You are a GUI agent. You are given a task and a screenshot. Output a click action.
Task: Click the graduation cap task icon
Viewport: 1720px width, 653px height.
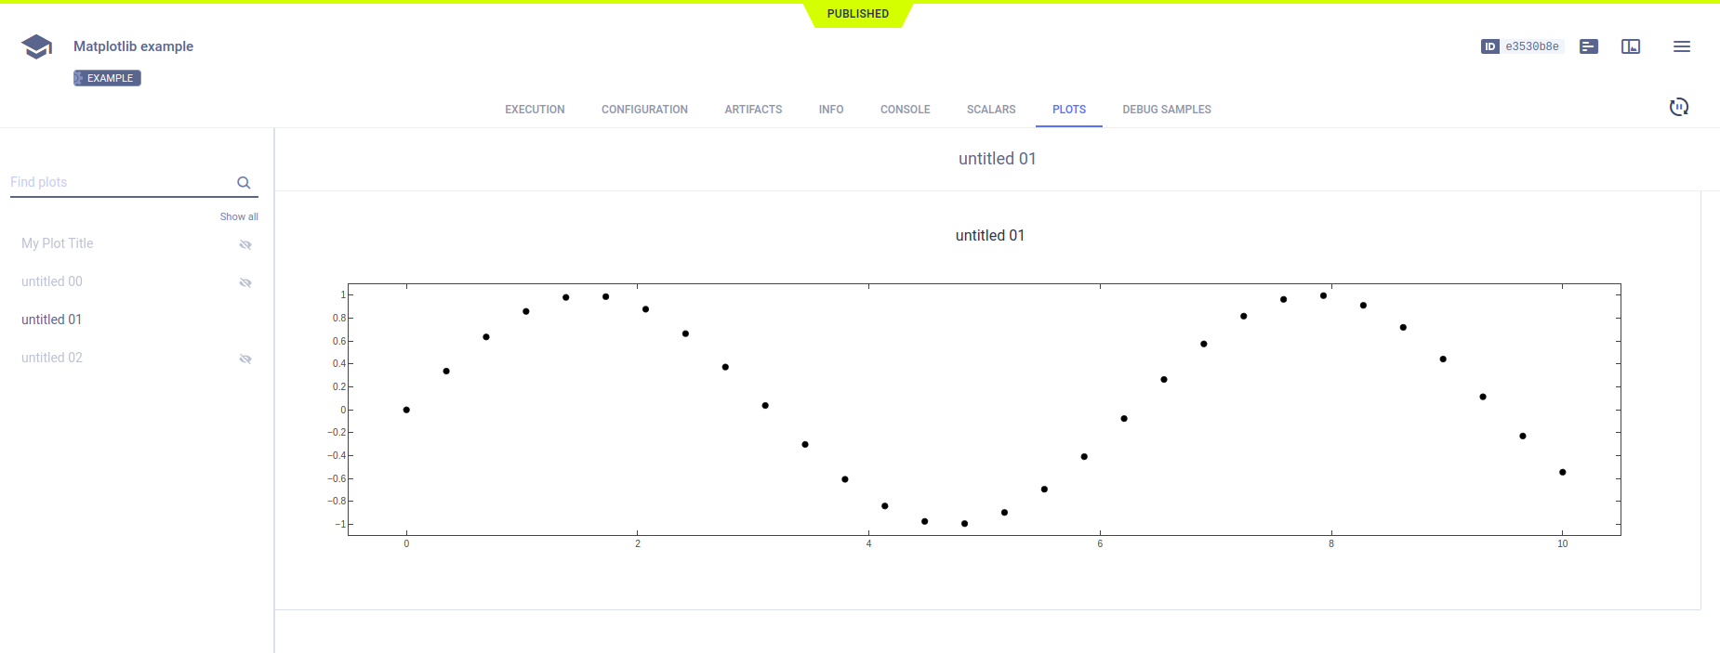(36, 46)
